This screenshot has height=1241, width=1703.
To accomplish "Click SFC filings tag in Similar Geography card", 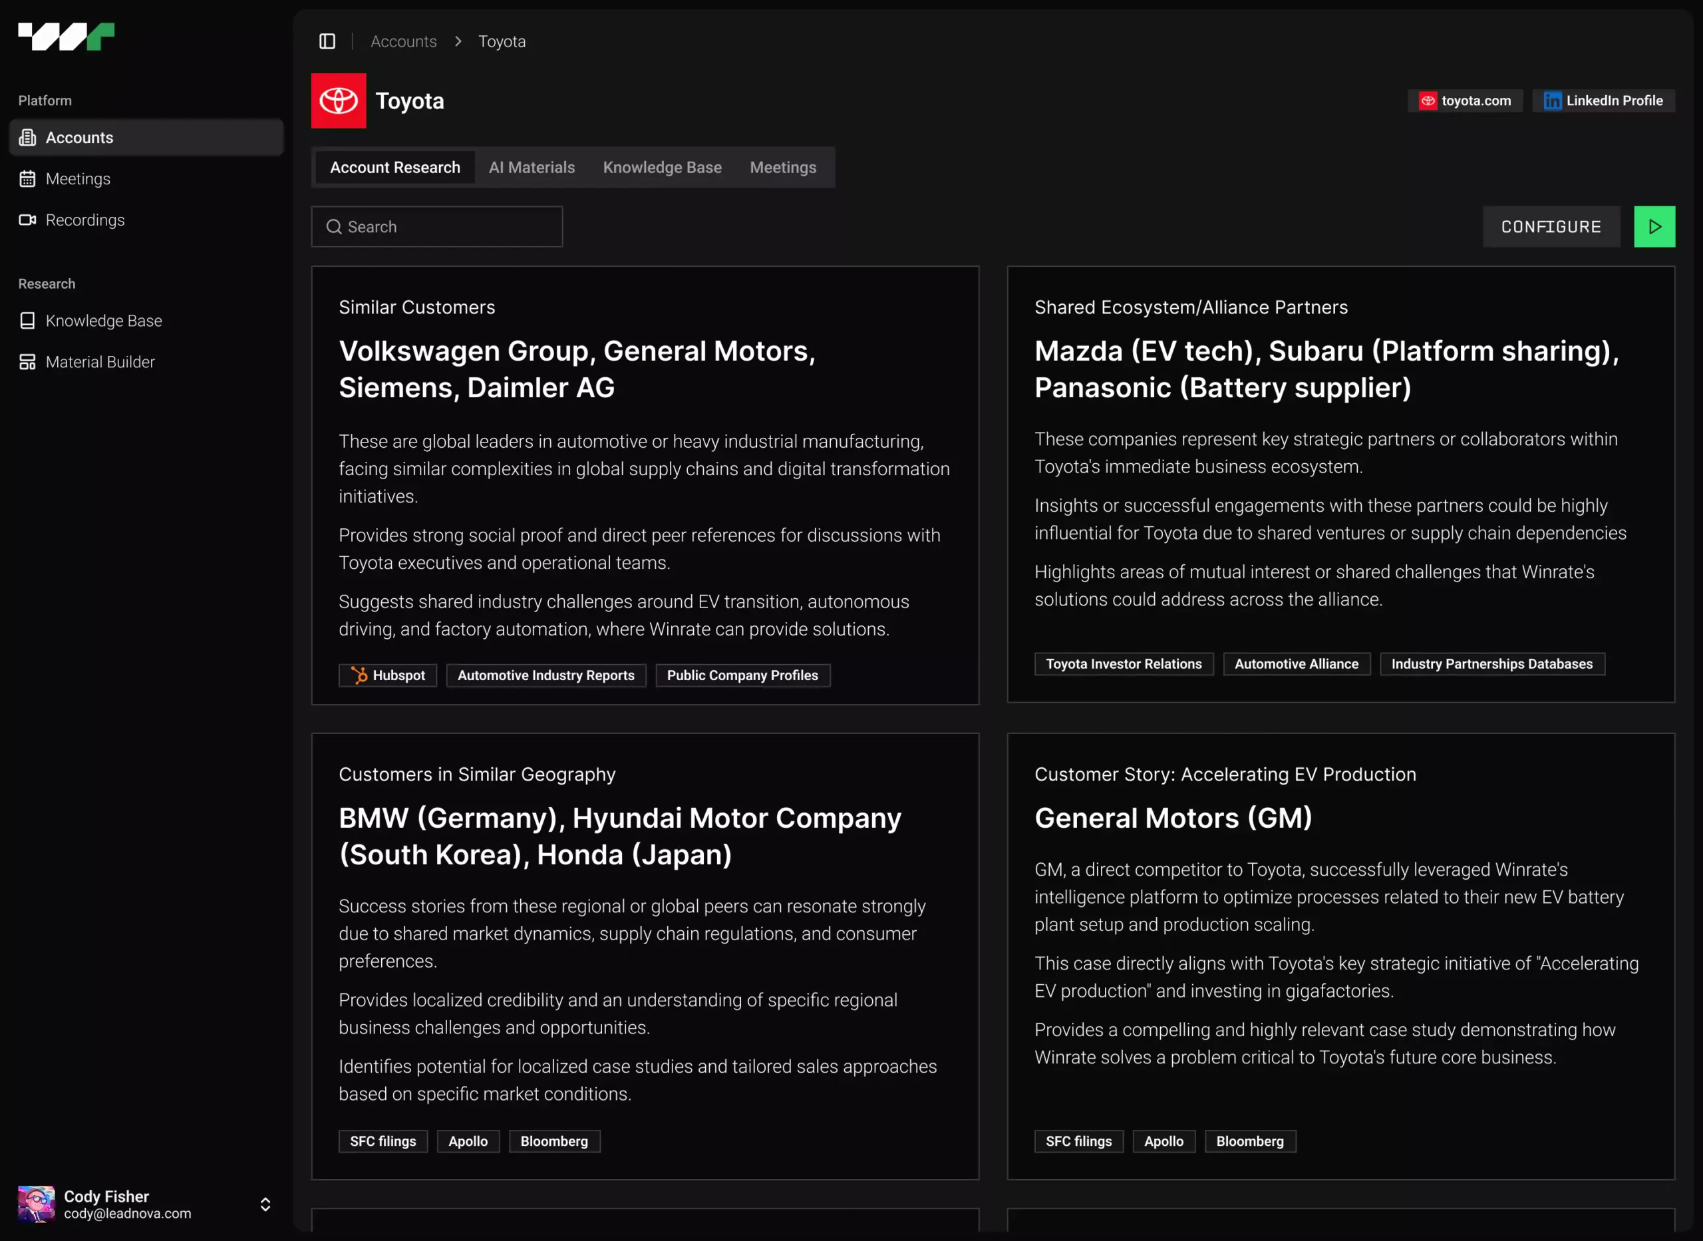I will click(x=383, y=1141).
